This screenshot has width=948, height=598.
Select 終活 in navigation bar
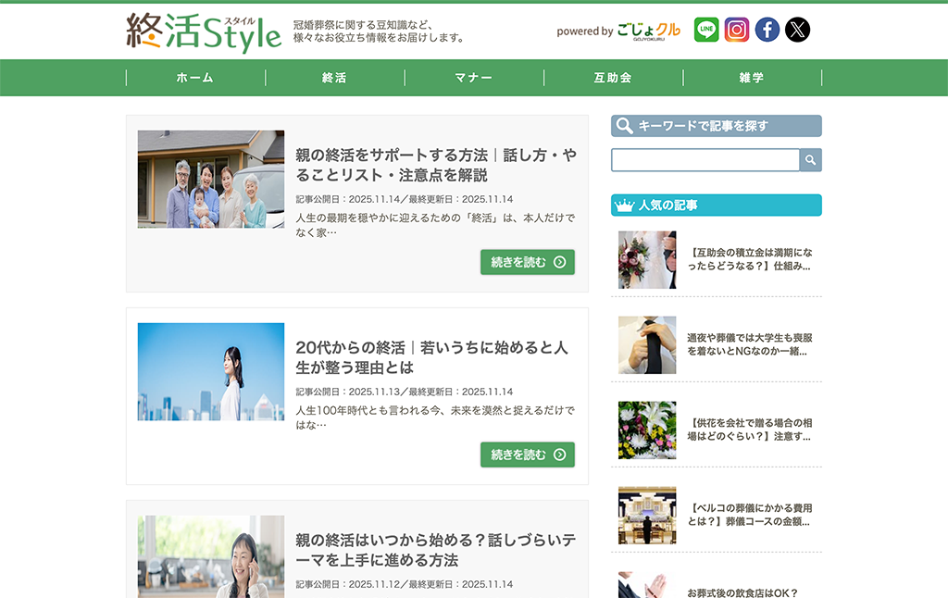click(334, 78)
